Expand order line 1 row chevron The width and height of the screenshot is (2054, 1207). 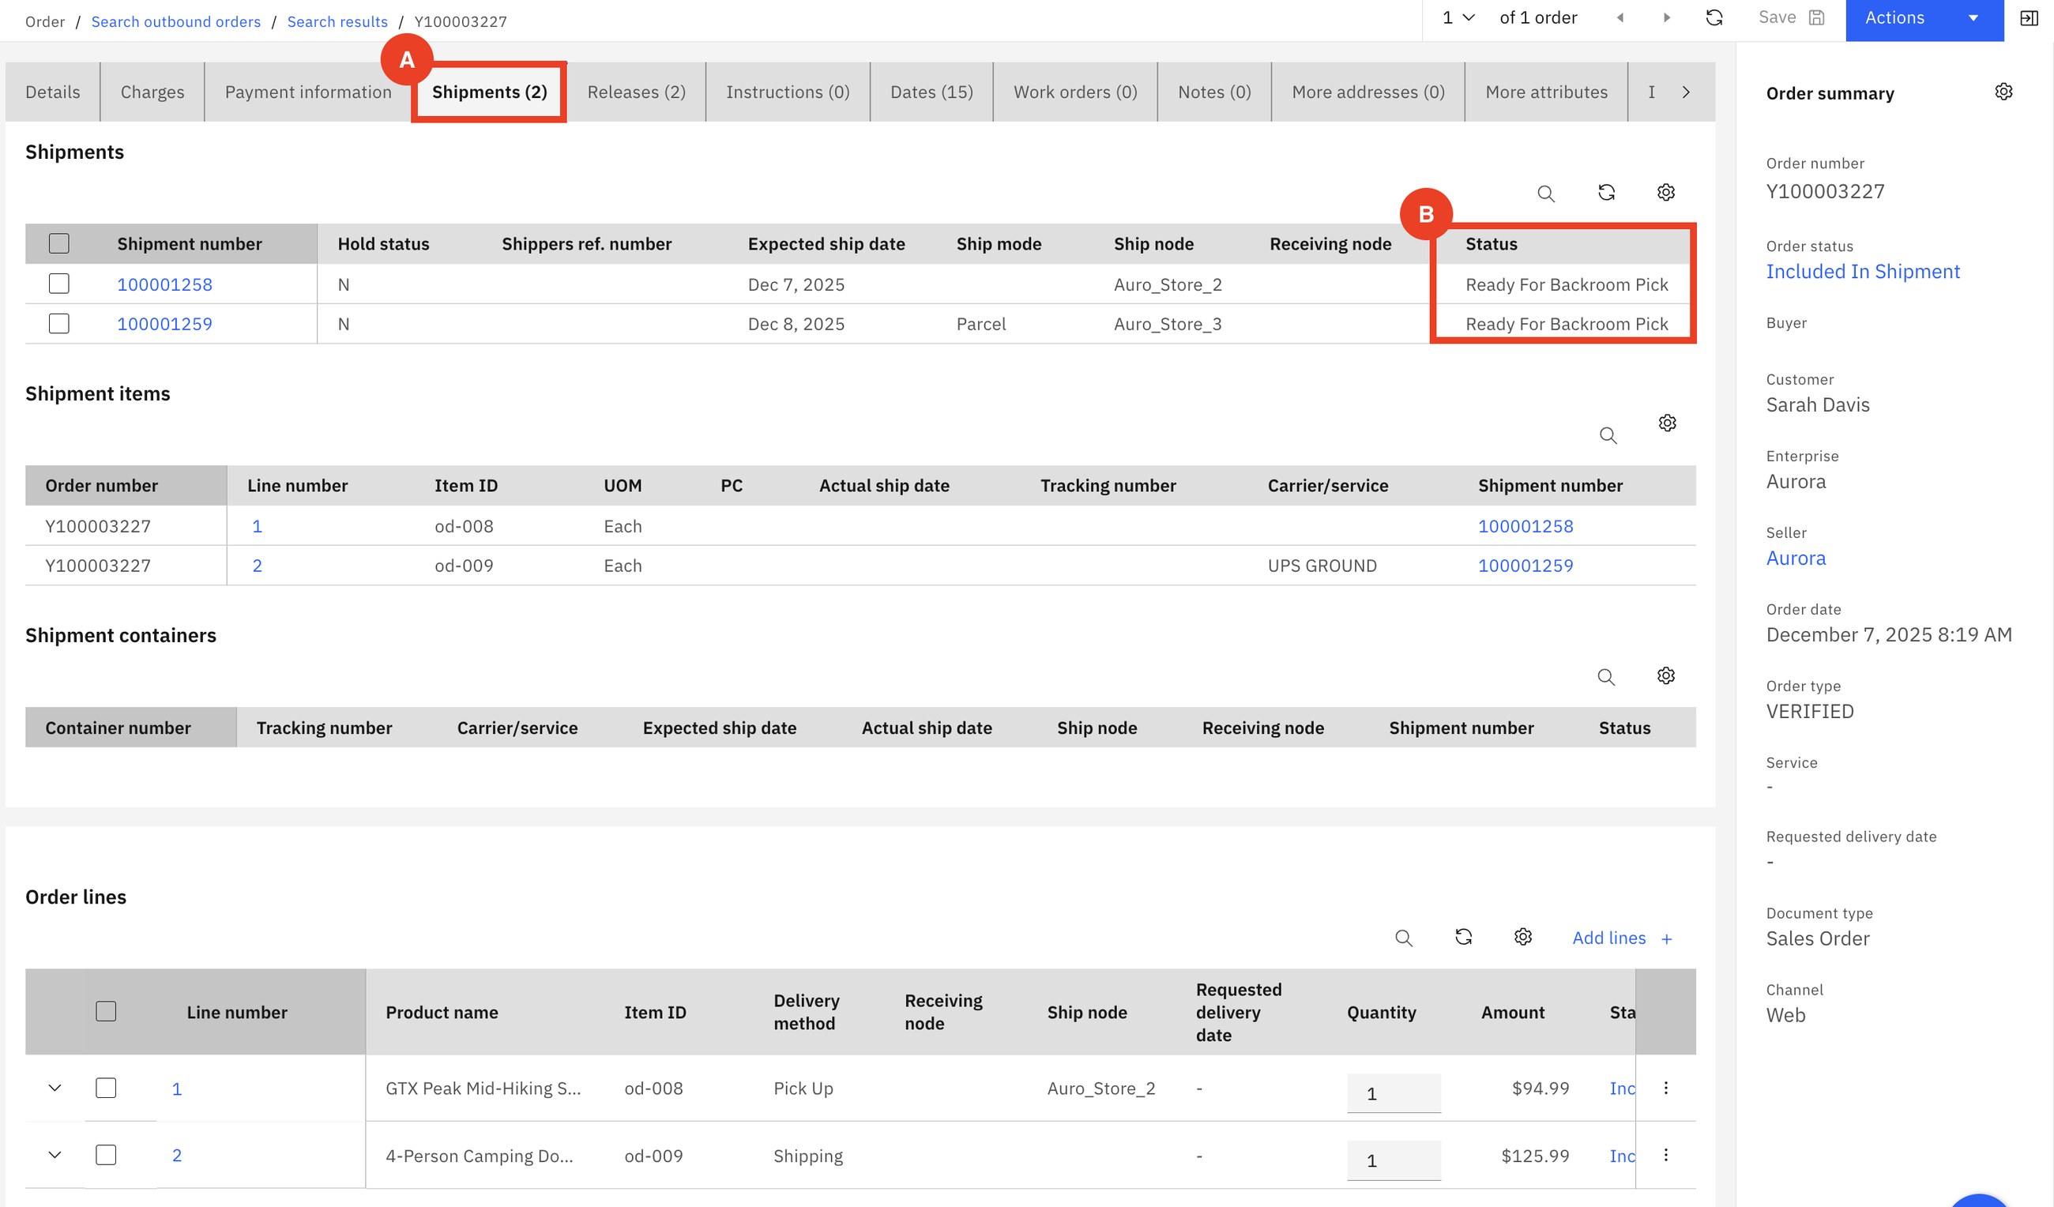55,1088
